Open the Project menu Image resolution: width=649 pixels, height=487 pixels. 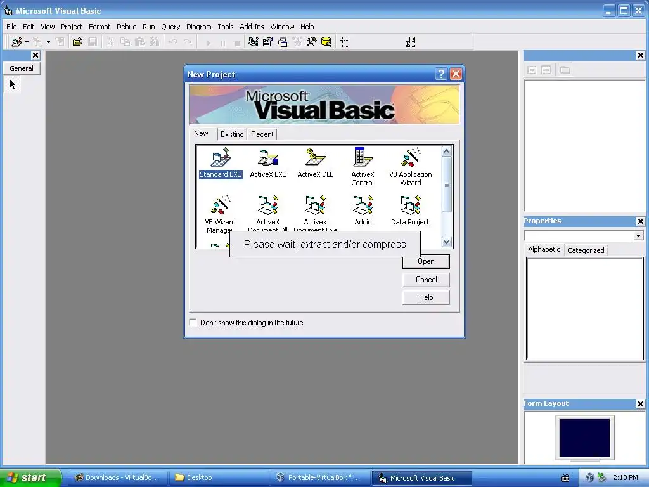(x=72, y=27)
